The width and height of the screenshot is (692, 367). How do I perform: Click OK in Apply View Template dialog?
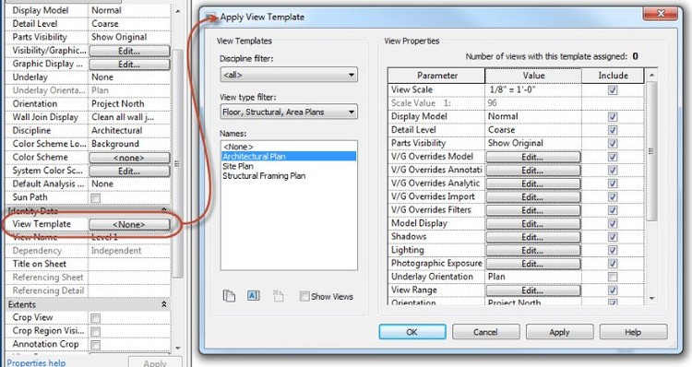click(x=412, y=332)
